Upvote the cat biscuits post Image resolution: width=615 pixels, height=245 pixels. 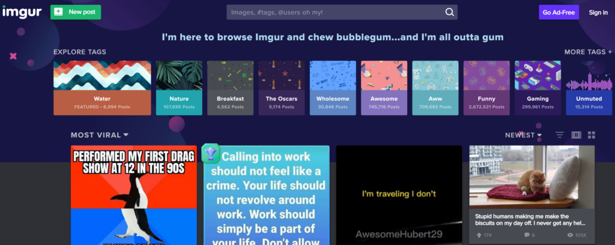[x=479, y=235]
